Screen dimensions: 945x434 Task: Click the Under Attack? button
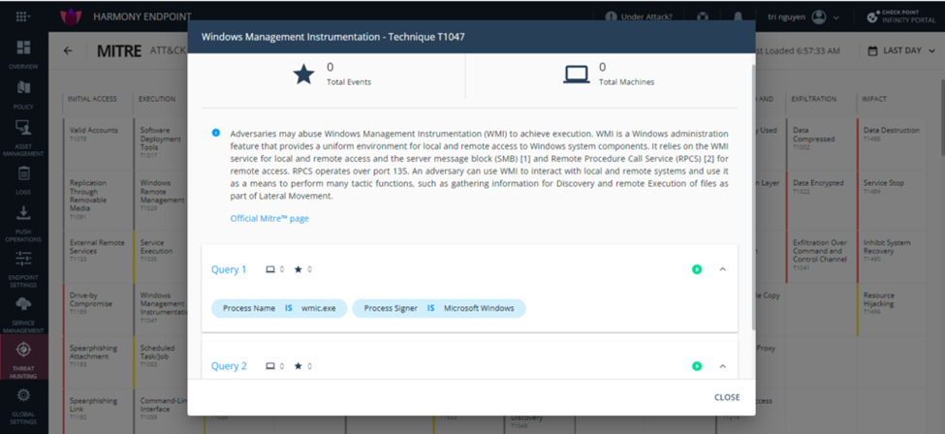[639, 17]
